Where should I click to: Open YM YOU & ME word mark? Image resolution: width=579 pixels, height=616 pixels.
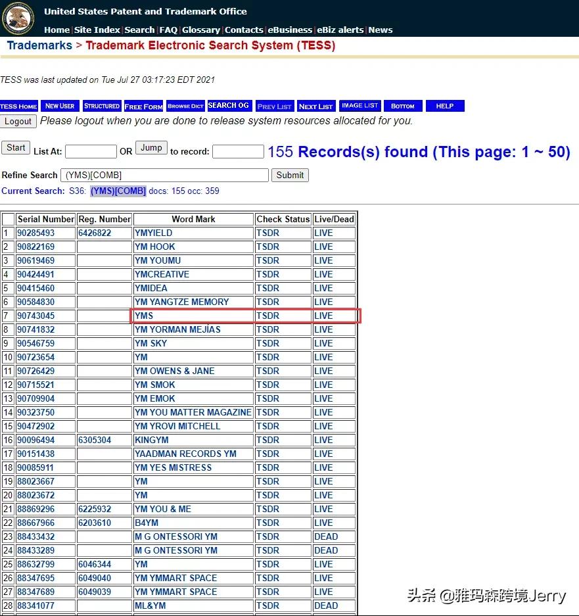pyautogui.click(x=162, y=509)
